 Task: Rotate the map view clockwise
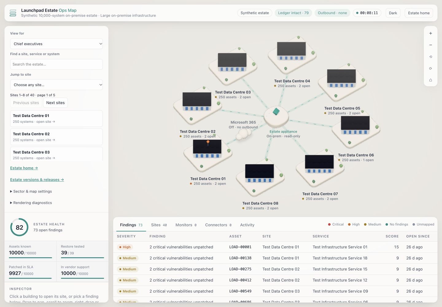pyautogui.click(x=431, y=68)
